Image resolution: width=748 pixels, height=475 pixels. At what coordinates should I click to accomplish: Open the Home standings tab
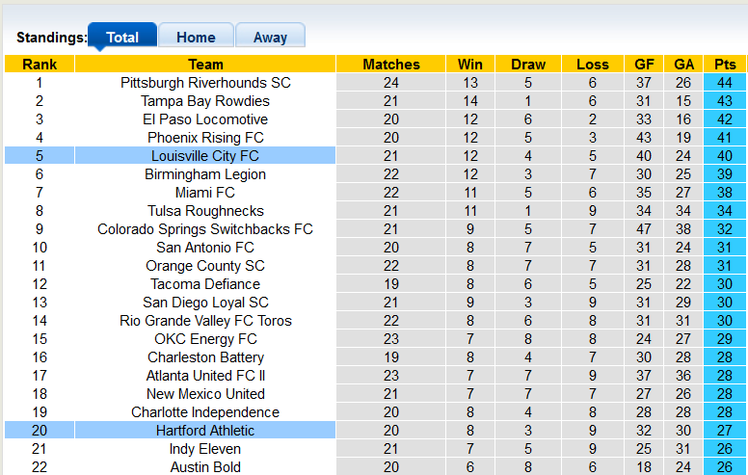pyautogui.click(x=196, y=38)
